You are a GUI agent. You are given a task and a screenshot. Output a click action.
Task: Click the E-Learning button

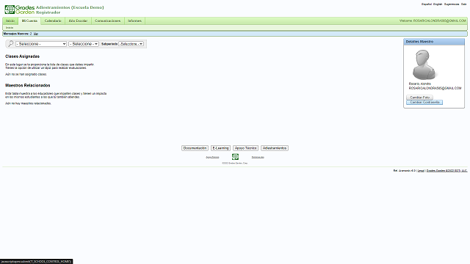point(220,148)
